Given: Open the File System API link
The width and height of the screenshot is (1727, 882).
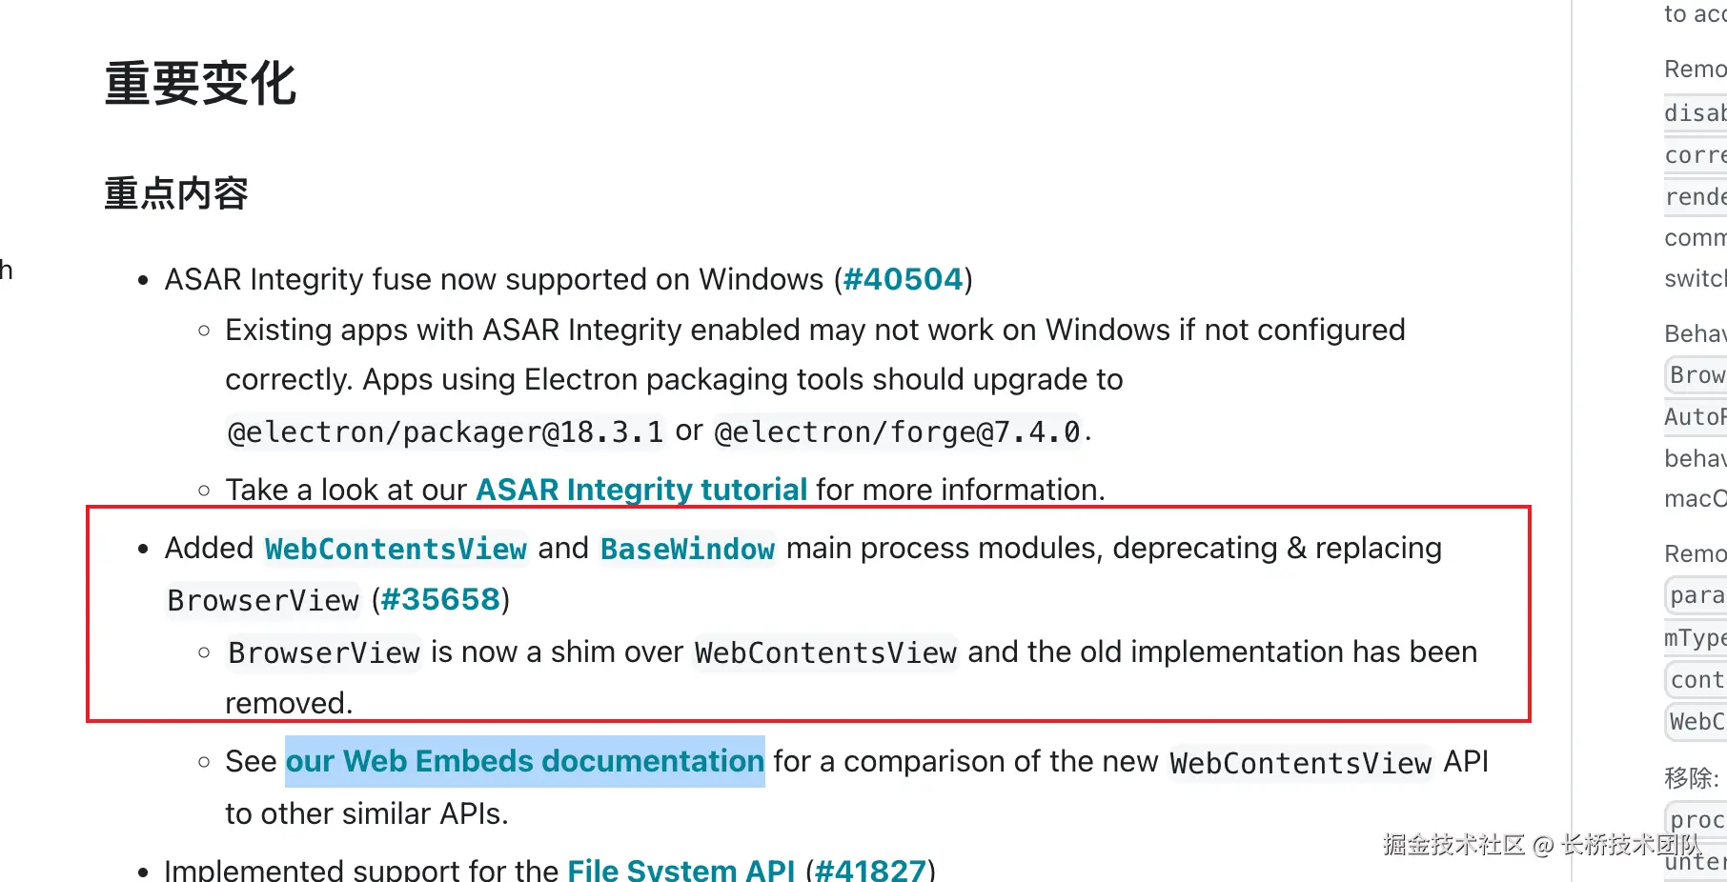Looking at the screenshot, I should (681, 869).
